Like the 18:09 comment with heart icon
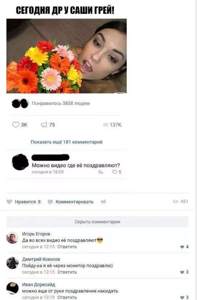 click(x=115, y=172)
